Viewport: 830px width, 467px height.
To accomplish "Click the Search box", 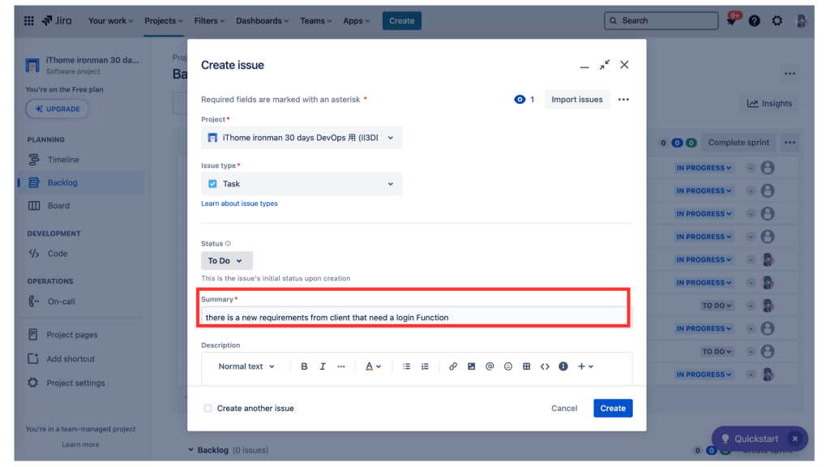I will click(661, 20).
